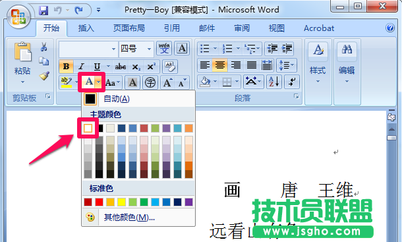Switch to the 插入 tab

click(86, 28)
